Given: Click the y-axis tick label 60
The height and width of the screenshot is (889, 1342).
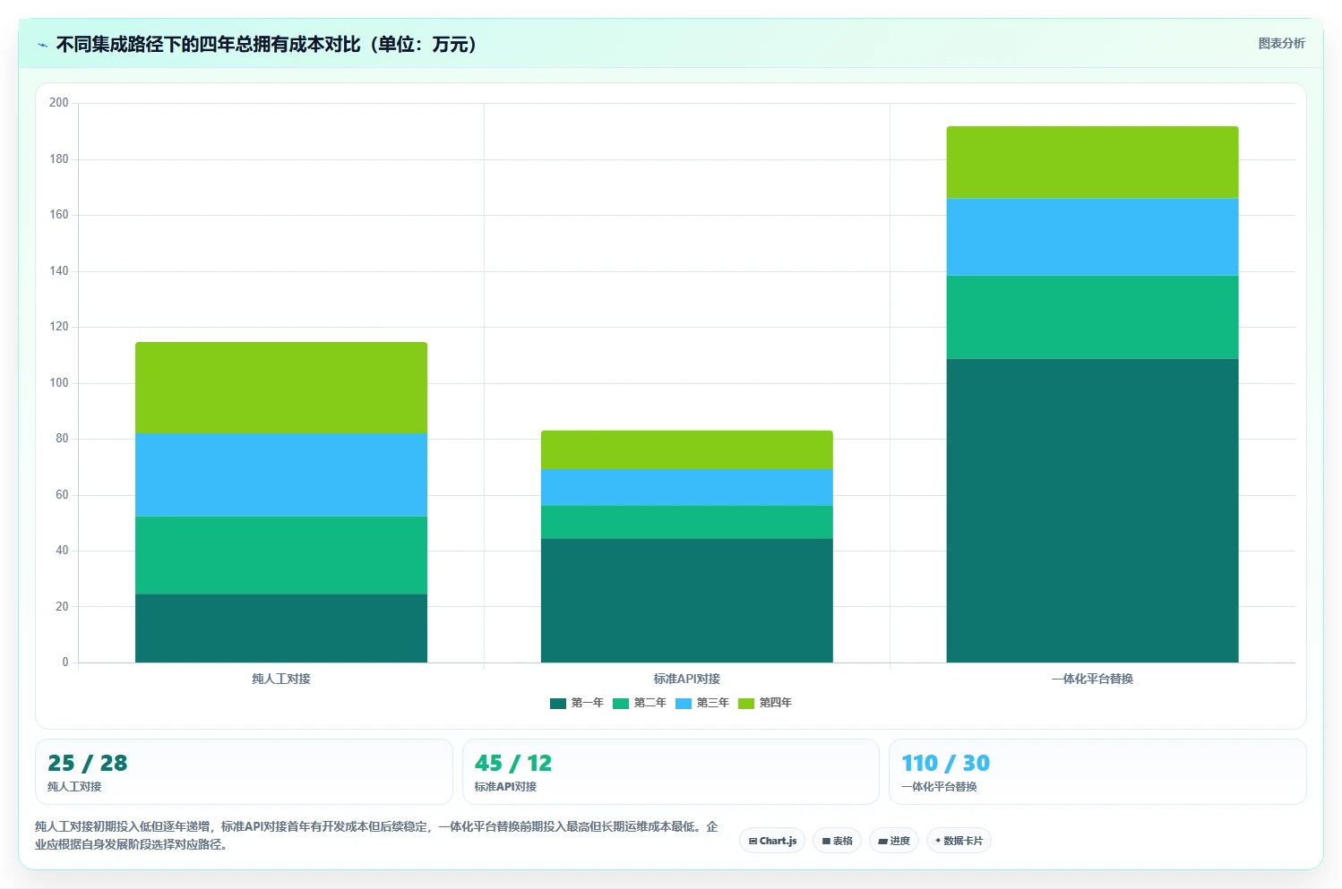Looking at the screenshot, I should pyautogui.click(x=62, y=495).
